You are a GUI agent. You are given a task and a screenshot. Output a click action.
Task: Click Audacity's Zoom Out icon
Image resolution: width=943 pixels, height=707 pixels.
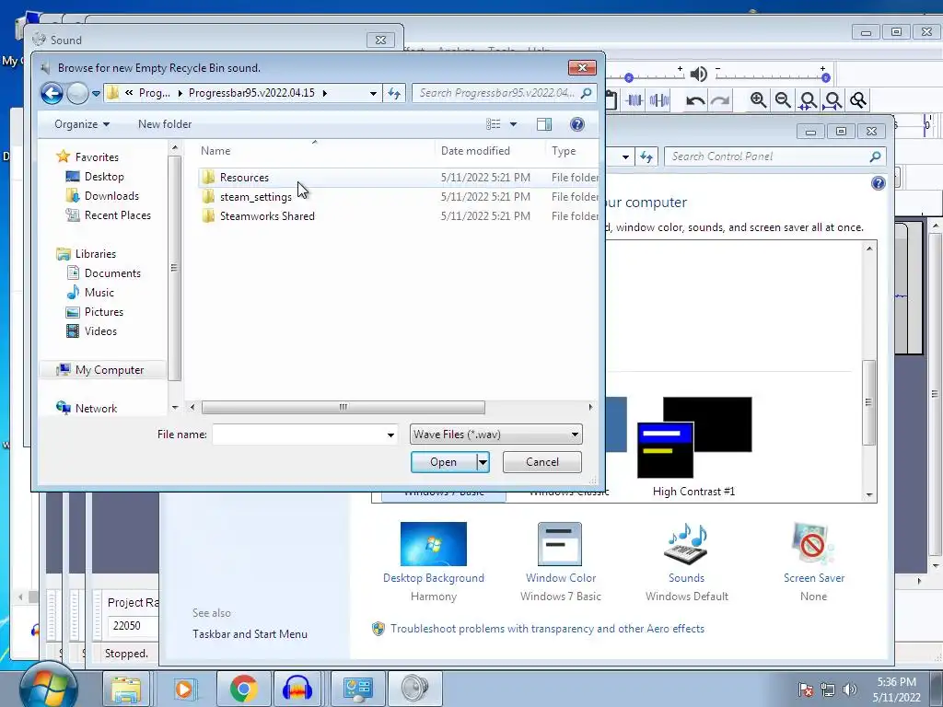[783, 99]
